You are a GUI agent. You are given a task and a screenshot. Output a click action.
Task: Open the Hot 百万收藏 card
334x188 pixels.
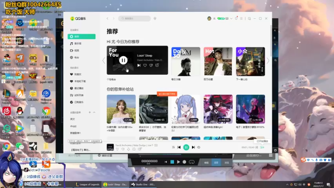[218, 61]
